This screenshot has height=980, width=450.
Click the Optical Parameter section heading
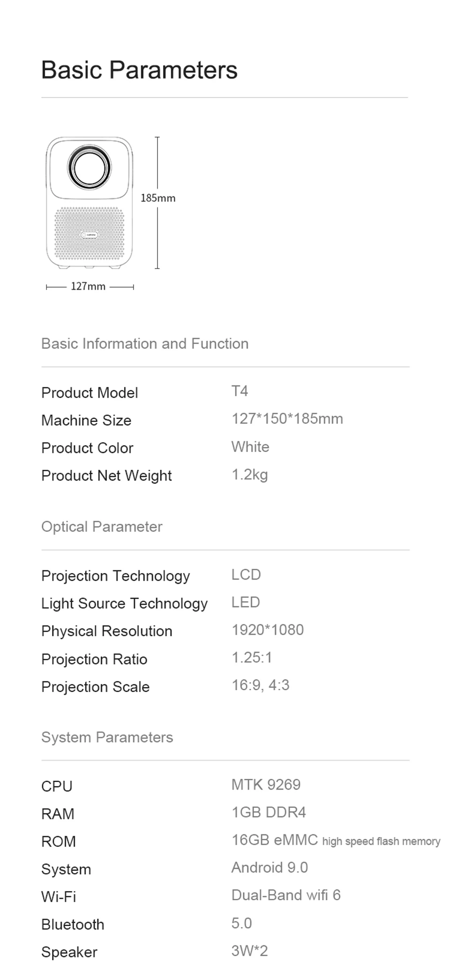pos(102,527)
